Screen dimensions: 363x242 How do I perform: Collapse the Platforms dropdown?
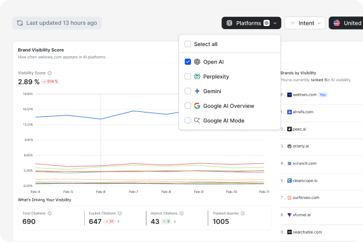click(x=251, y=23)
